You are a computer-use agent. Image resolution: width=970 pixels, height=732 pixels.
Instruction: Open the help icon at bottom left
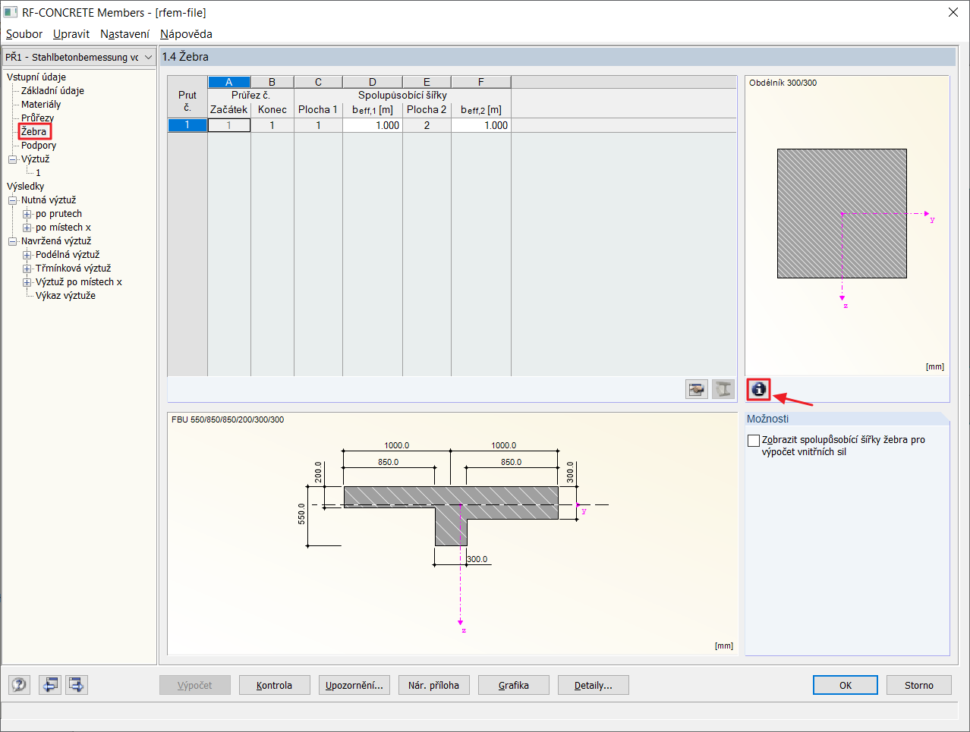[x=20, y=685]
